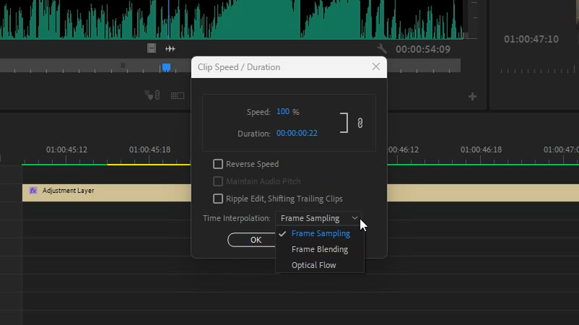The image size is (579, 325).
Task: Click the 01:00:47:10 timecode display
Action: coord(531,39)
